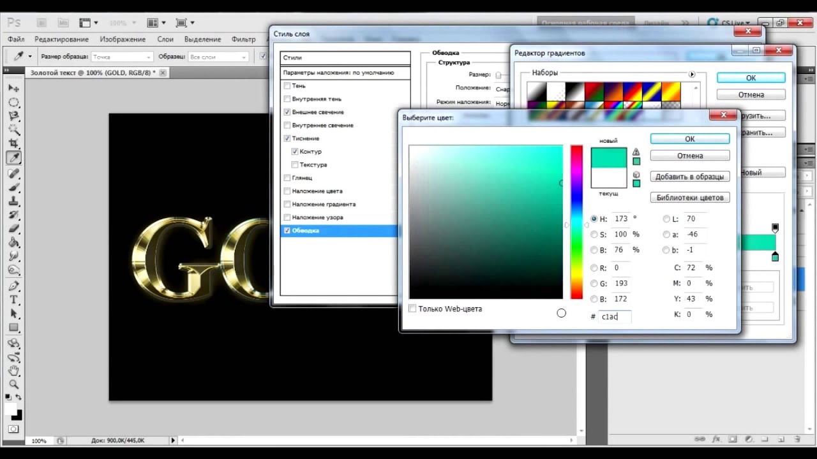The height and width of the screenshot is (459, 817).
Task: Click Отмена in the color picker dialog
Action: coord(690,156)
